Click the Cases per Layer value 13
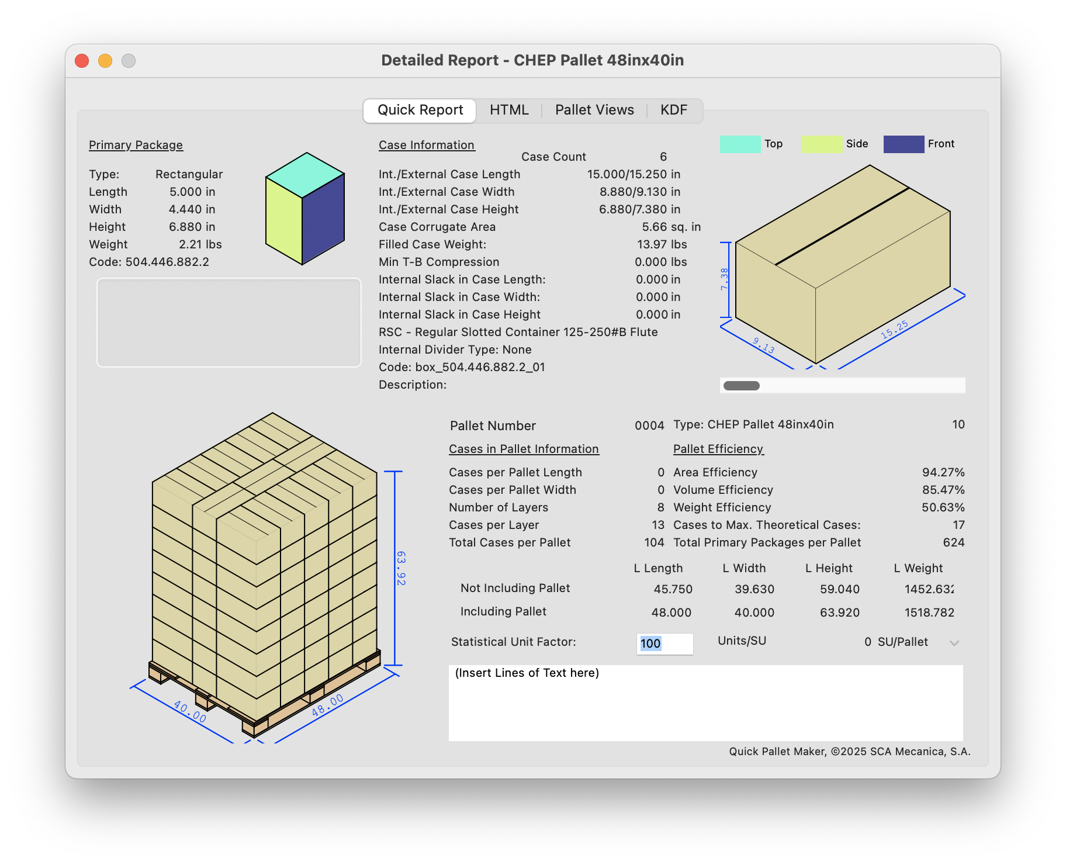Screen dimensions: 1066x865 point(658,525)
